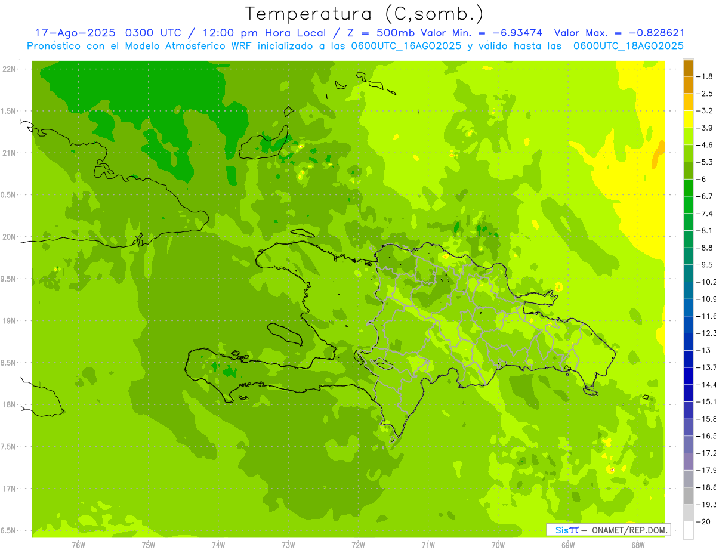Click the "-20" colorbar label
The image size is (716, 553).
pyautogui.click(x=704, y=521)
